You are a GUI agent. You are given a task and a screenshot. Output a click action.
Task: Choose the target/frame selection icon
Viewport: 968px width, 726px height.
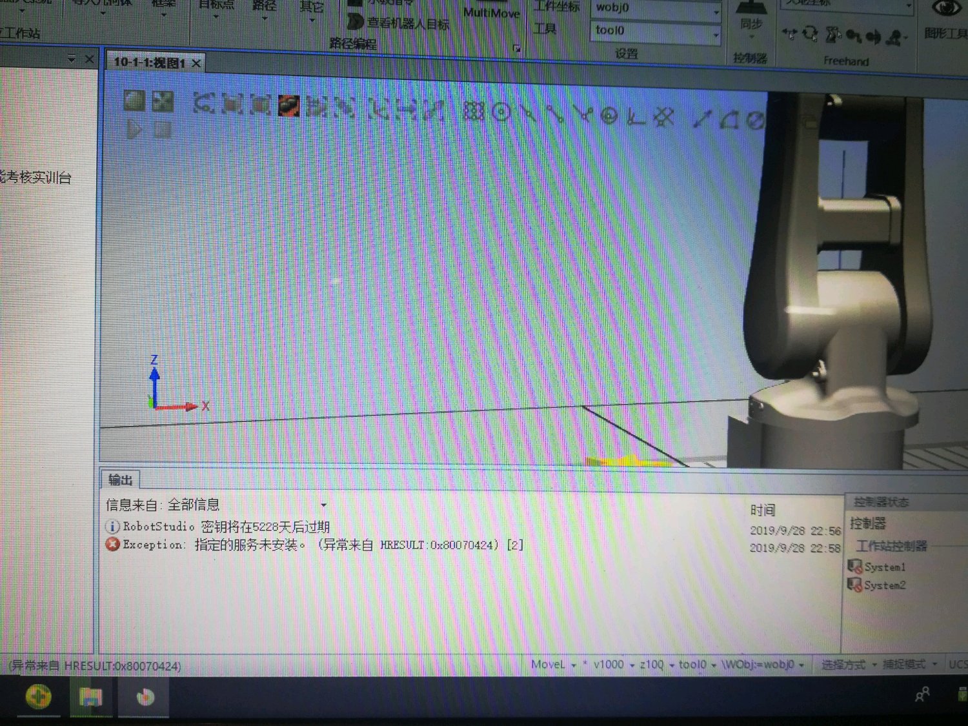[x=378, y=108]
